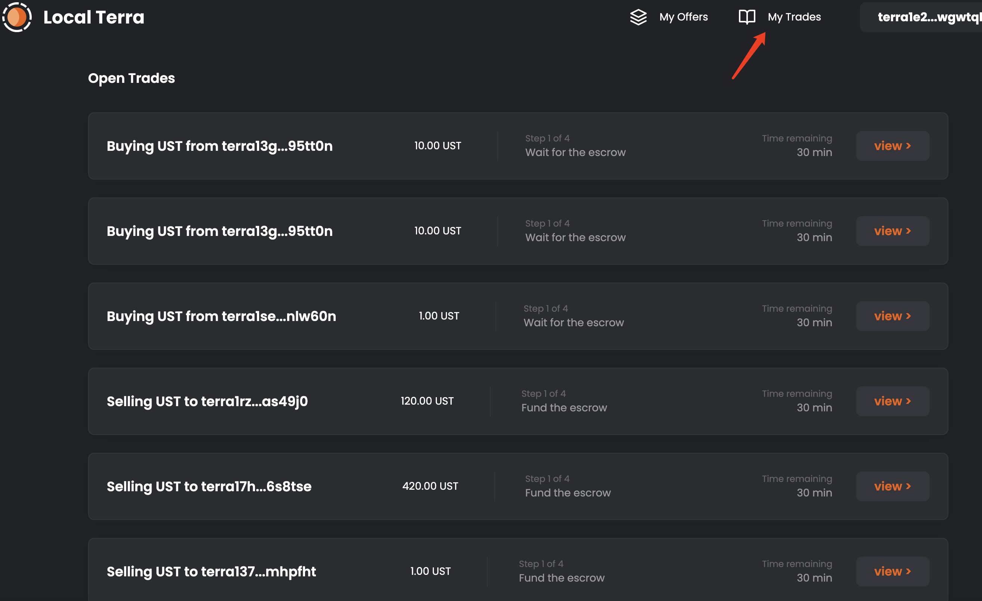This screenshot has height=601, width=982.
Task: Click 'Fund the escrow' on 420.00 UST trade
Action: pos(568,493)
